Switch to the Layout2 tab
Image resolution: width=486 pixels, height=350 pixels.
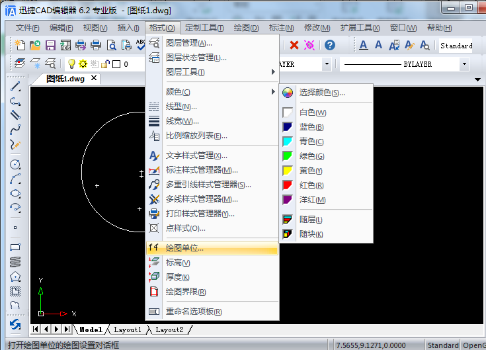click(x=169, y=329)
